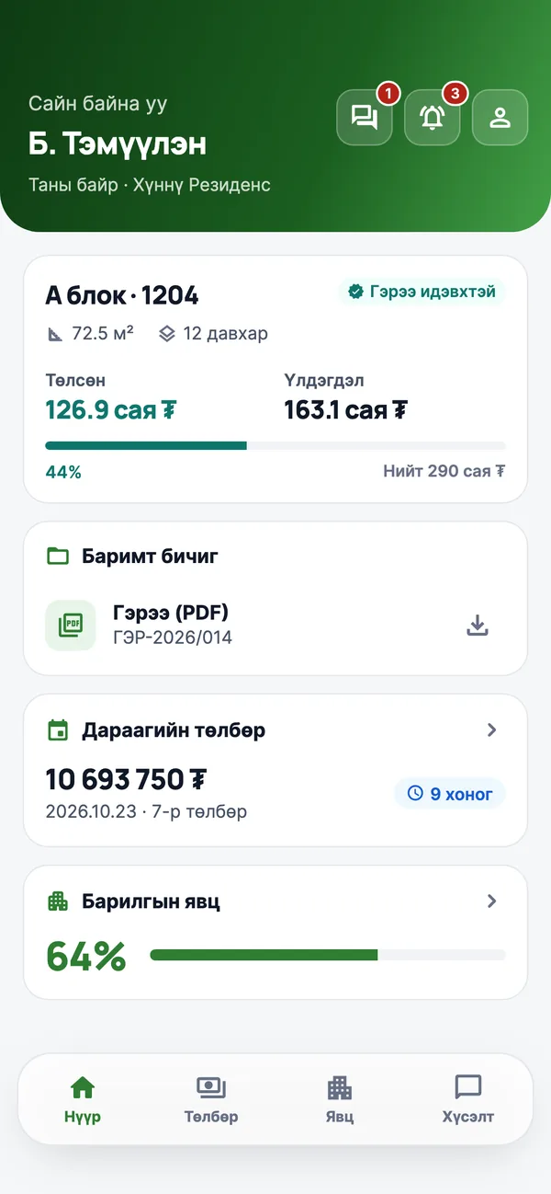This screenshot has height=1194, width=551.
Task: Click the folder icon beside Баримт бичиг
Action: [58, 556]
